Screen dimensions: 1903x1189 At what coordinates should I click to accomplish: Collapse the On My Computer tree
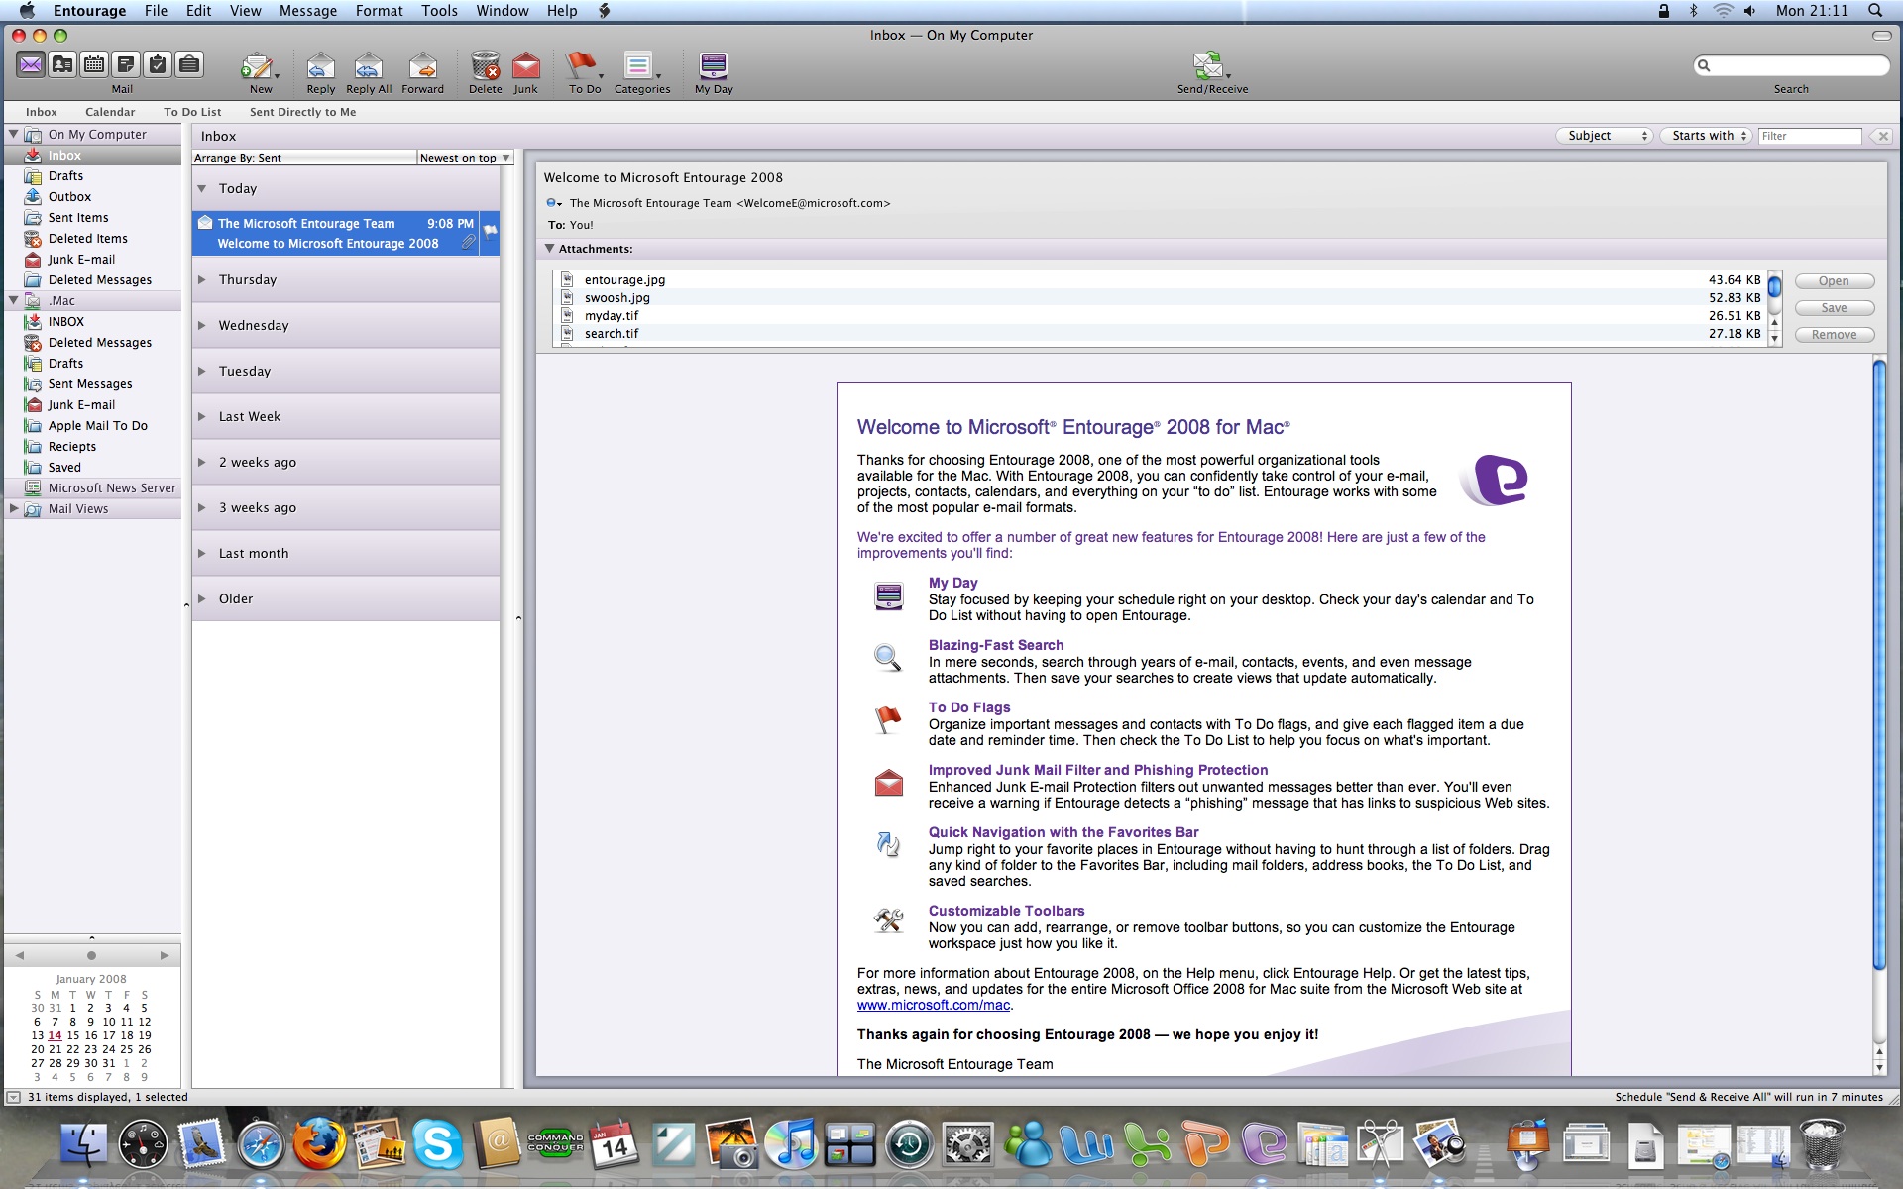pyautogui.click(x=13, y=134)
